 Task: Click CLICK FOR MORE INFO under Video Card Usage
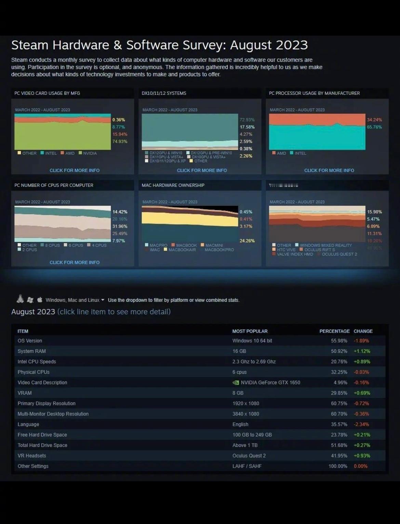tap(75, 170)
